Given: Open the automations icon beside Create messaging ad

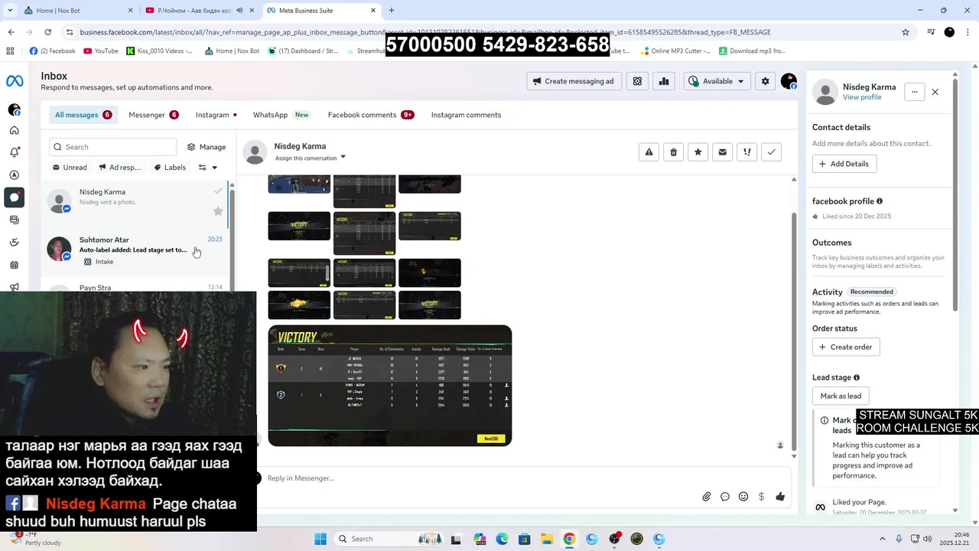Looking at the screenshot, I should pyautogui.click(x=637, y=81).
